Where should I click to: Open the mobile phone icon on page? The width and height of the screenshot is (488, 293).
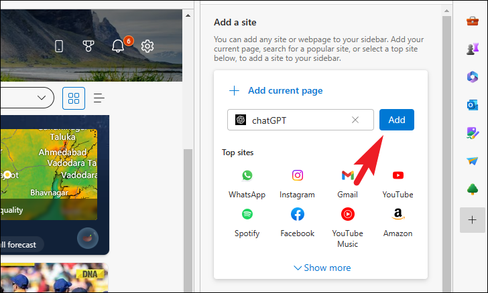point(59,46)
